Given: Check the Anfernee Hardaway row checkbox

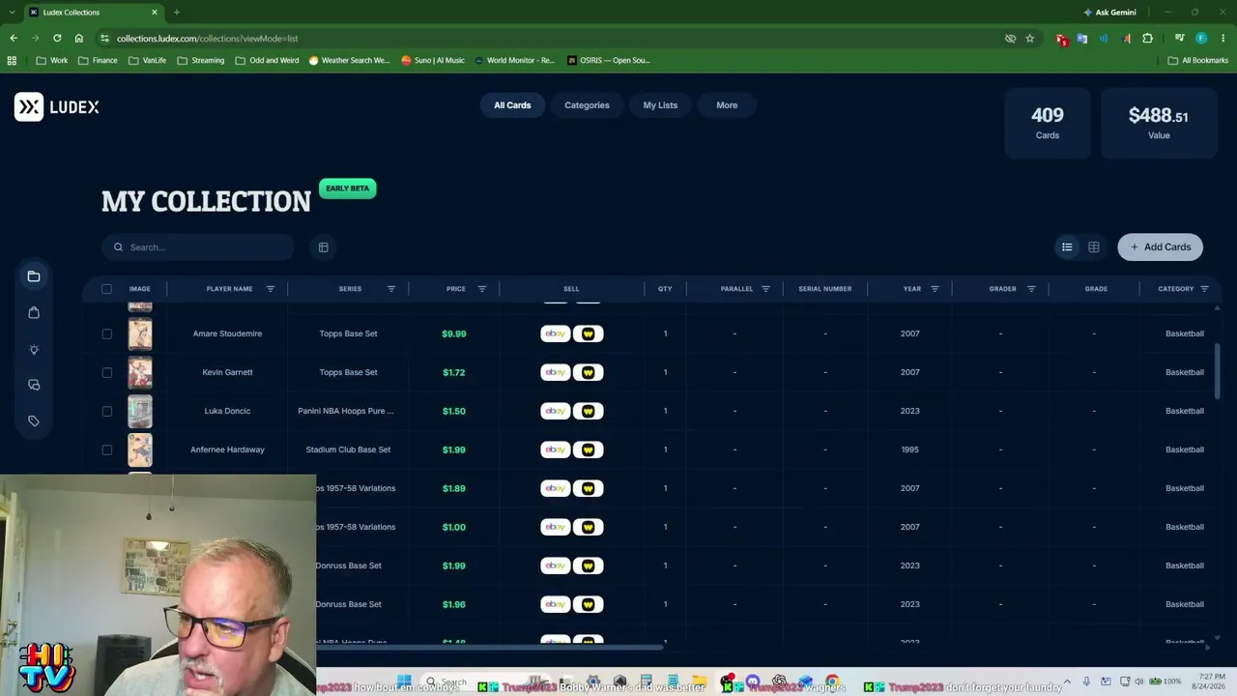Looking at the screenshot, I should pos(106,449).
